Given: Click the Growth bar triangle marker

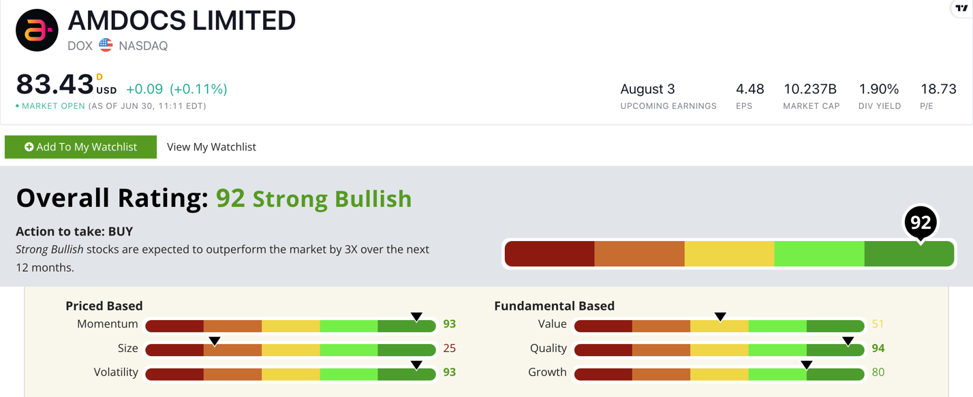Looking at the screenshot, I should pos(807,365).
